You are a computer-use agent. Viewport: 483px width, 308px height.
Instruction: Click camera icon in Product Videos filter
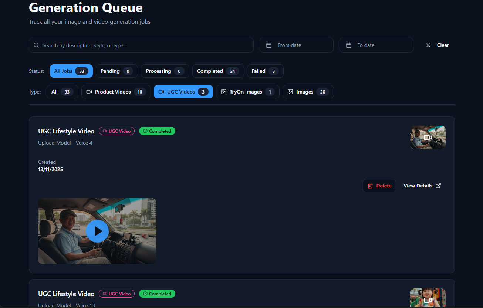[89, 92]
